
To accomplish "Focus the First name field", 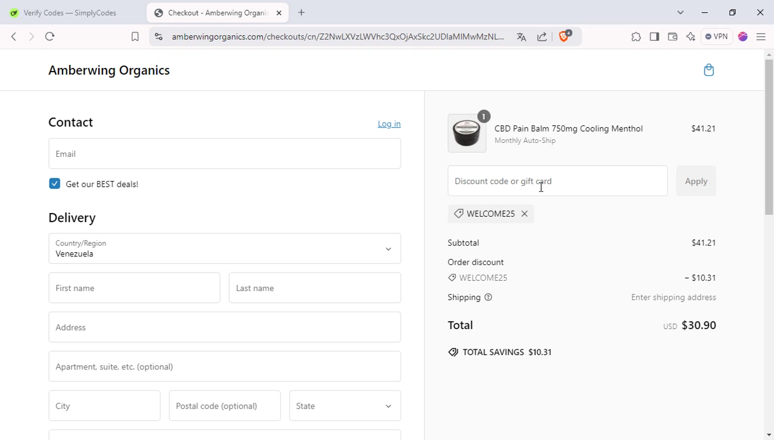I will coord(134,288).
